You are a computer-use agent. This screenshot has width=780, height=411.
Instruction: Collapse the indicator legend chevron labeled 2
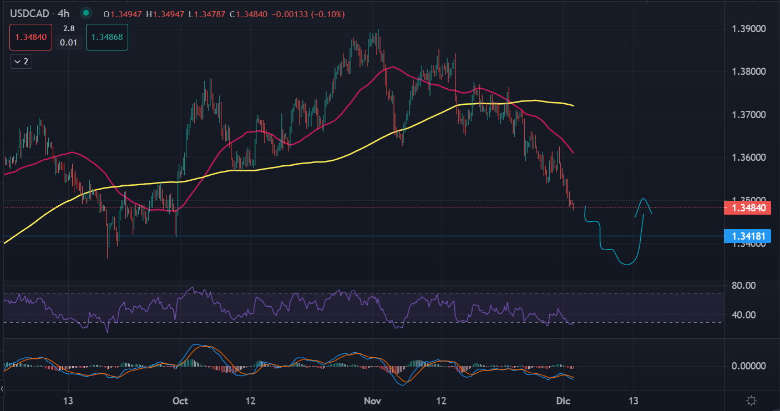pos(21,62)
